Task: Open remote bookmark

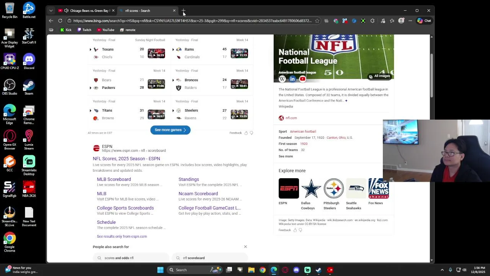Action: 127,30
